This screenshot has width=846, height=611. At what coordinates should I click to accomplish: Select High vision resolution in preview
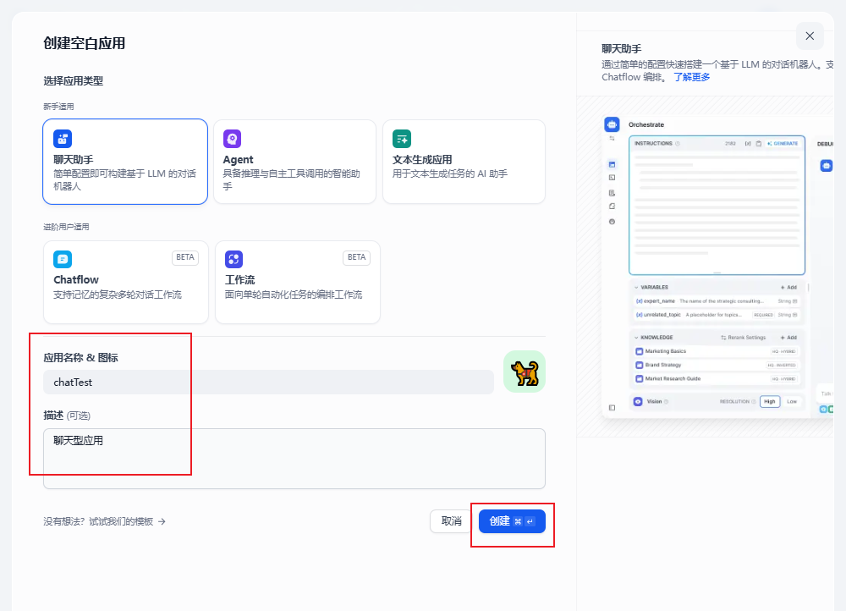pyautogui.click(x=770, y=402)
